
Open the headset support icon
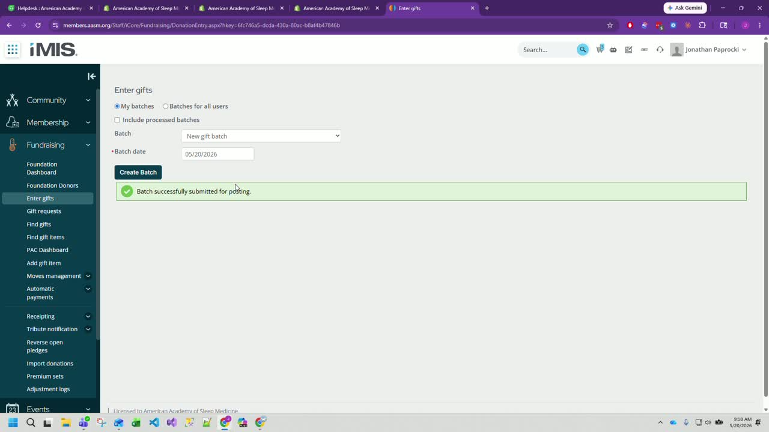click(x=660, y=50)
